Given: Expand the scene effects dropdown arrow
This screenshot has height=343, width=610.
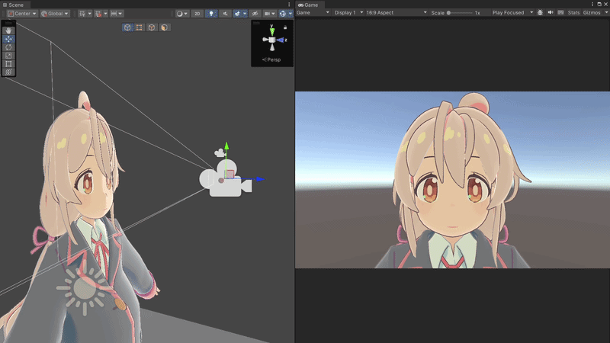Looking at the screenshot, I should pyautogui.click(x=245, y=14).
